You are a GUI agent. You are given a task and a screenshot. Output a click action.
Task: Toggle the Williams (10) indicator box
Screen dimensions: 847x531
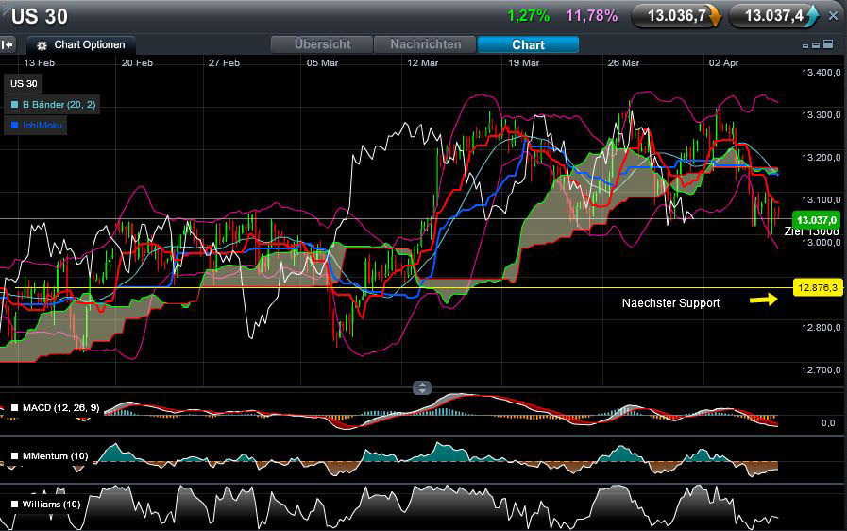pyautogui.click(x=14, y=504)
